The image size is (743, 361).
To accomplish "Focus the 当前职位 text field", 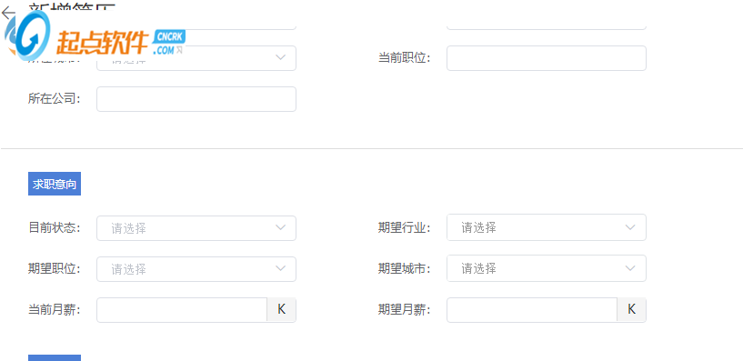I will 547,58.
